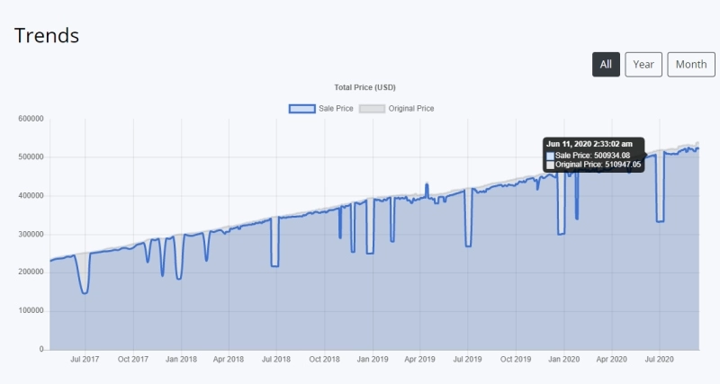Select the All time range button
The image size is (720, 384).
[x=606, y=65]
